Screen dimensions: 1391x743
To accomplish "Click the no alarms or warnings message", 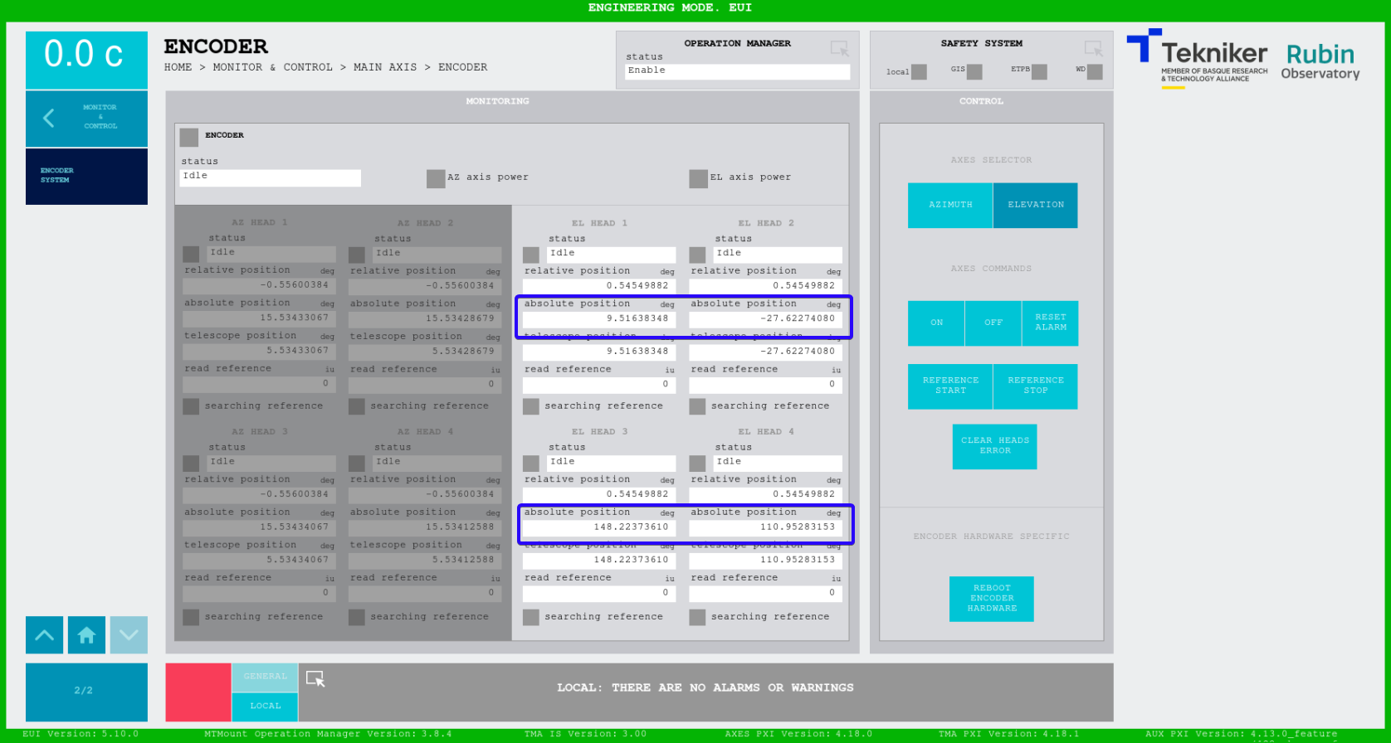I will click(705, 688).
